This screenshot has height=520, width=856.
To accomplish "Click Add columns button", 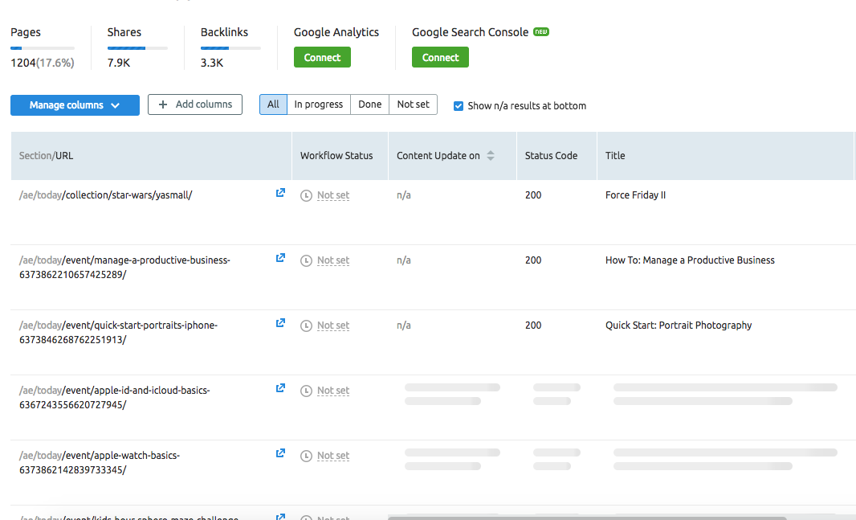I will [195, 104].
